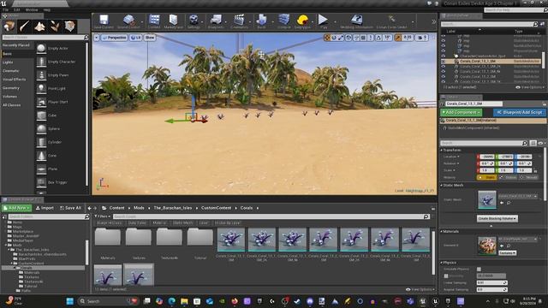
Task: Click the Build toolbar icon
Action: [261, 21]
